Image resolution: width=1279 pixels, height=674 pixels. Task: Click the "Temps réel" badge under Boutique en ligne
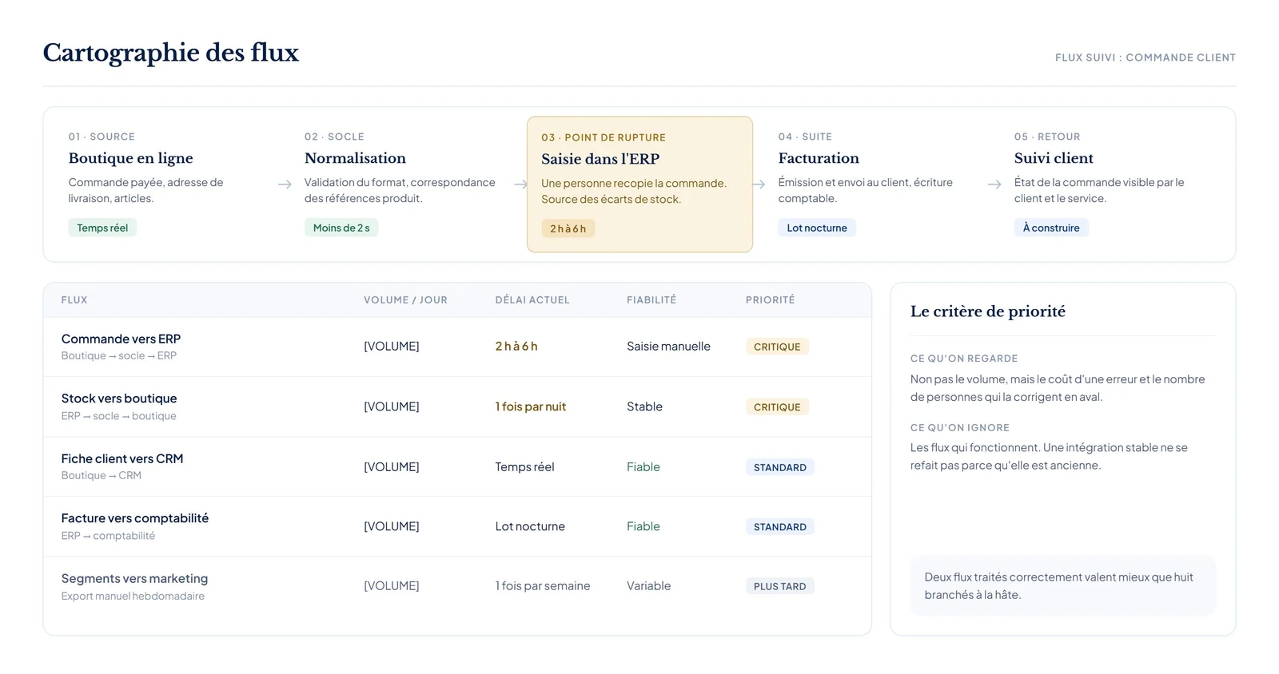[x=102, y=228]
